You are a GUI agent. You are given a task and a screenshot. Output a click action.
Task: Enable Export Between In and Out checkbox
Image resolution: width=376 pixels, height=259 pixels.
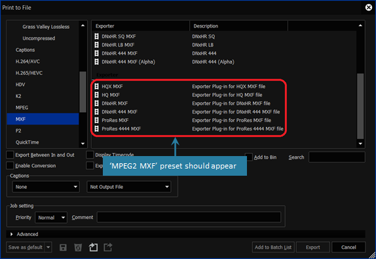[x=10, y=155]
